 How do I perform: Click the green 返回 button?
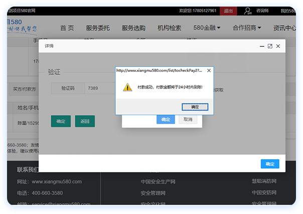[85, 121]
